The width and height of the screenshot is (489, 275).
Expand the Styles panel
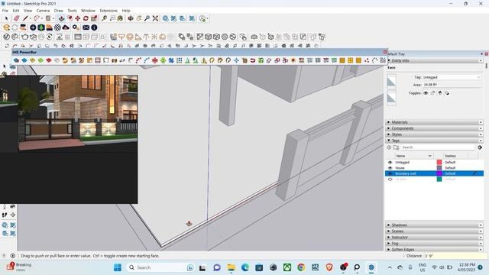[x=435, y=134]
